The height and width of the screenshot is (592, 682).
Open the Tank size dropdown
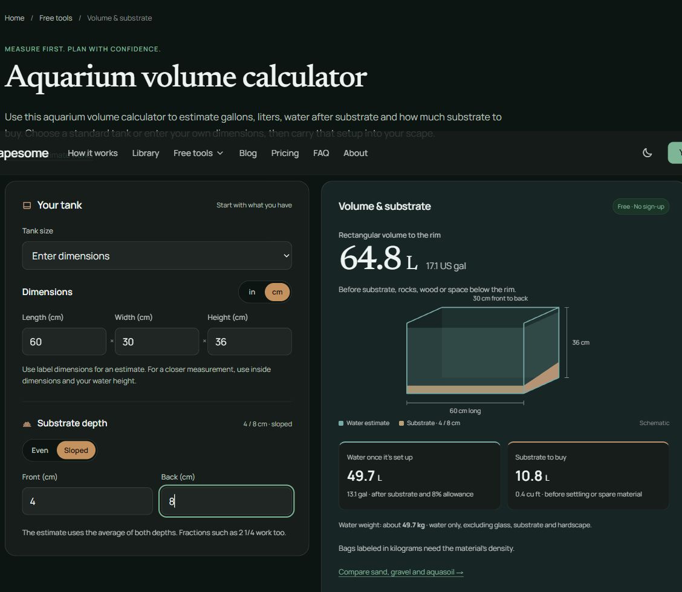click(x=157, y=256)
